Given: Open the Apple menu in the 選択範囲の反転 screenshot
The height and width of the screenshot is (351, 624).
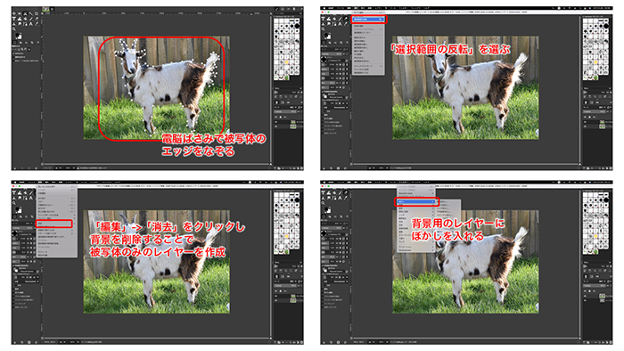Looking at the screenshot, I should click(x=324, y=8).
